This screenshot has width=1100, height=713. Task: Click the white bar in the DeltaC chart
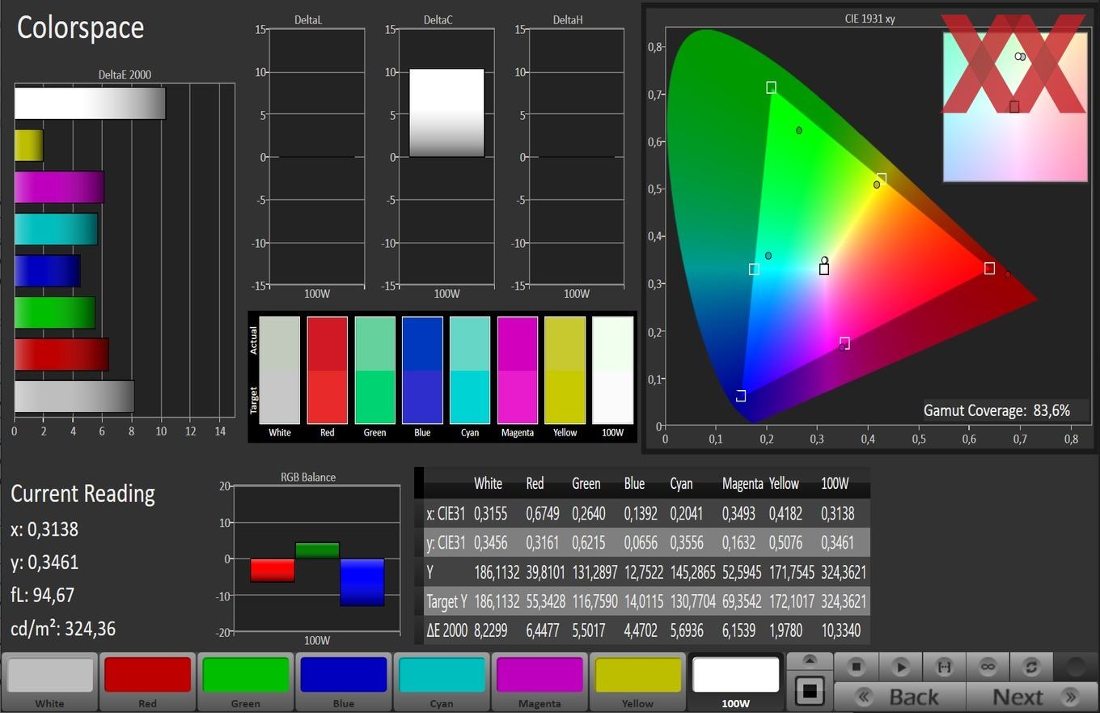pos(446,112)
